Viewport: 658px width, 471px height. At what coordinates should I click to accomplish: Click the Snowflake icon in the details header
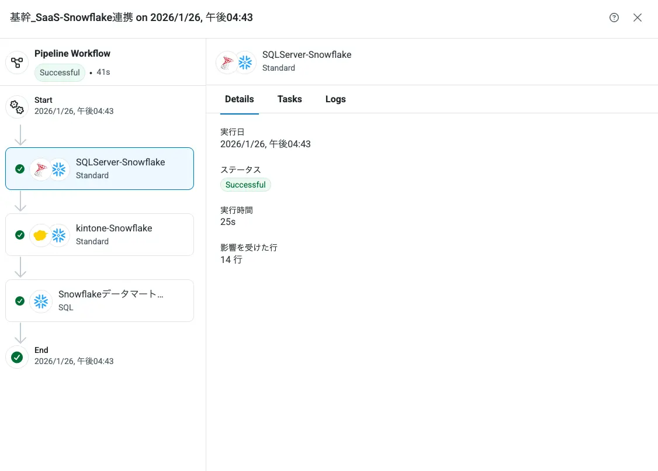coord(245,63)
